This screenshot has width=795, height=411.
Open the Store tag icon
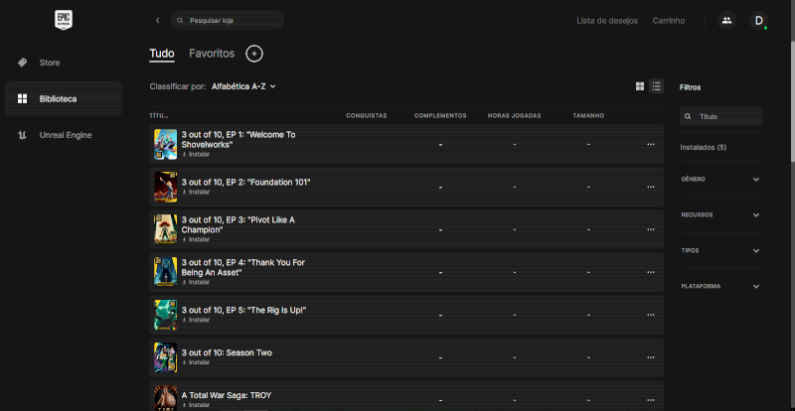click(x=22, y=63)
